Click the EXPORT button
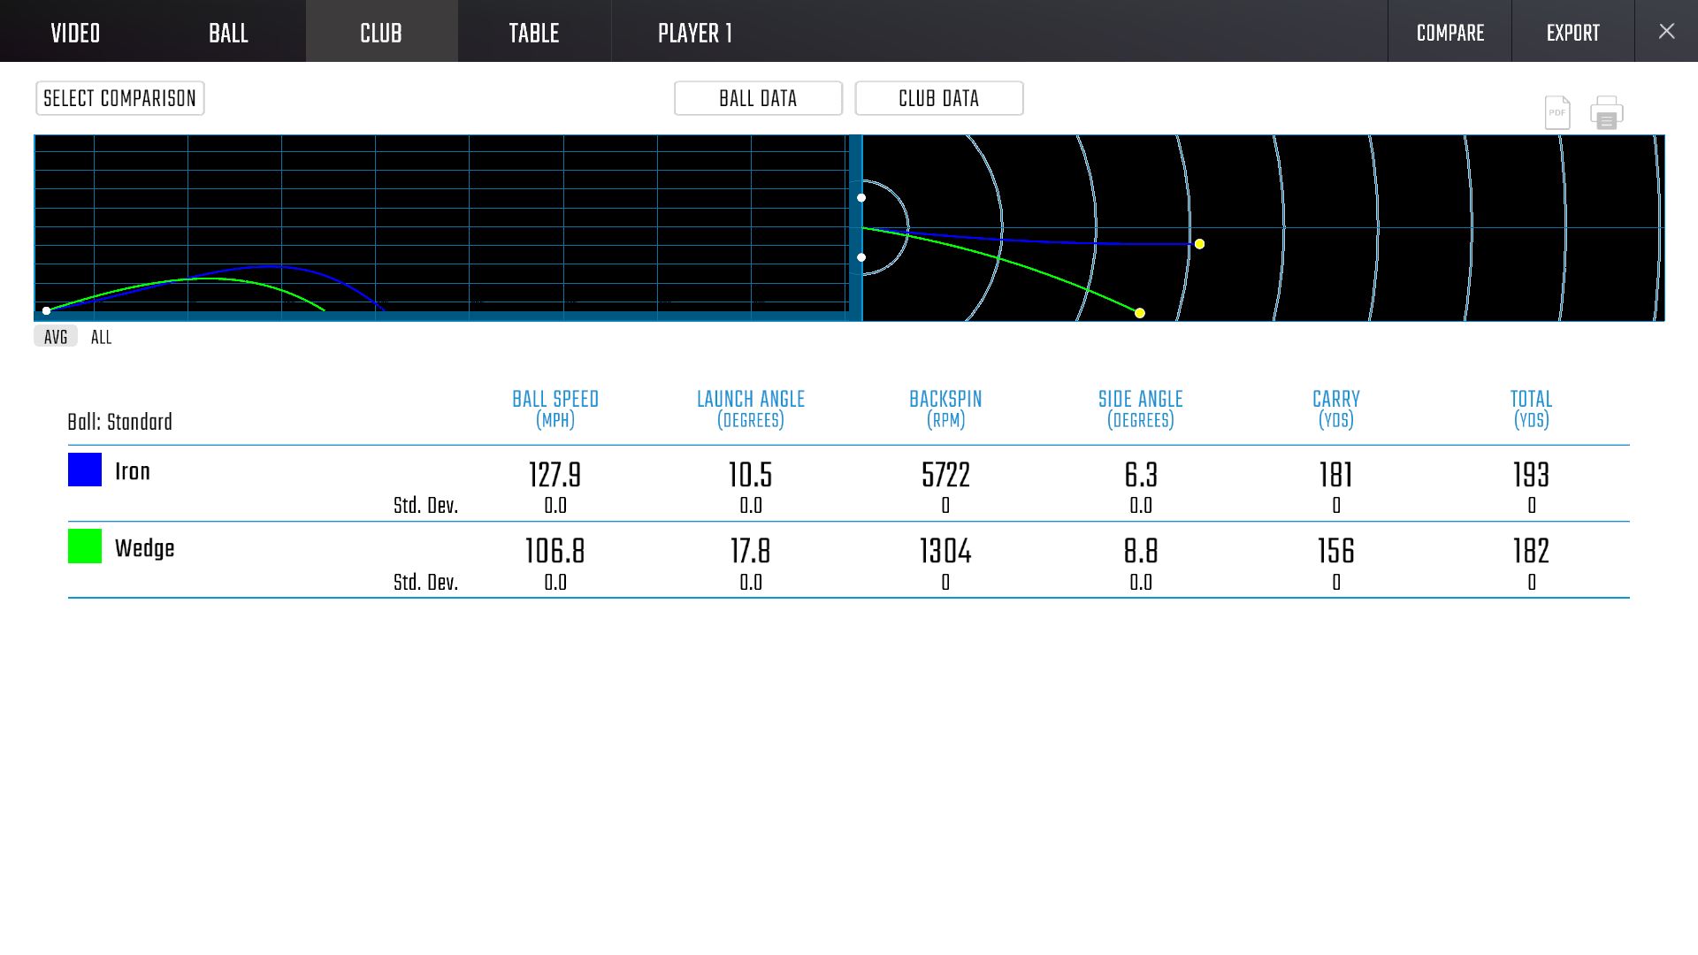This screenshot has height=955, width=1698. 1573,33
